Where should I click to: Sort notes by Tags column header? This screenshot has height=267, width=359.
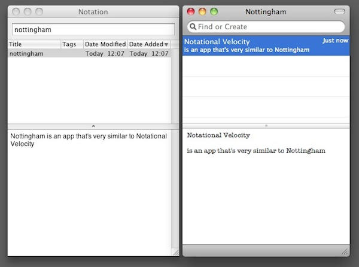(x=72, y=44)
